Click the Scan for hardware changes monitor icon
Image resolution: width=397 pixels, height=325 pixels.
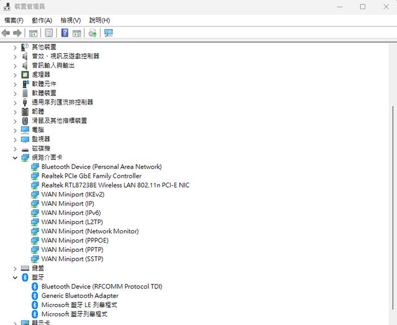pyautogui.click(x=109, y=33)
